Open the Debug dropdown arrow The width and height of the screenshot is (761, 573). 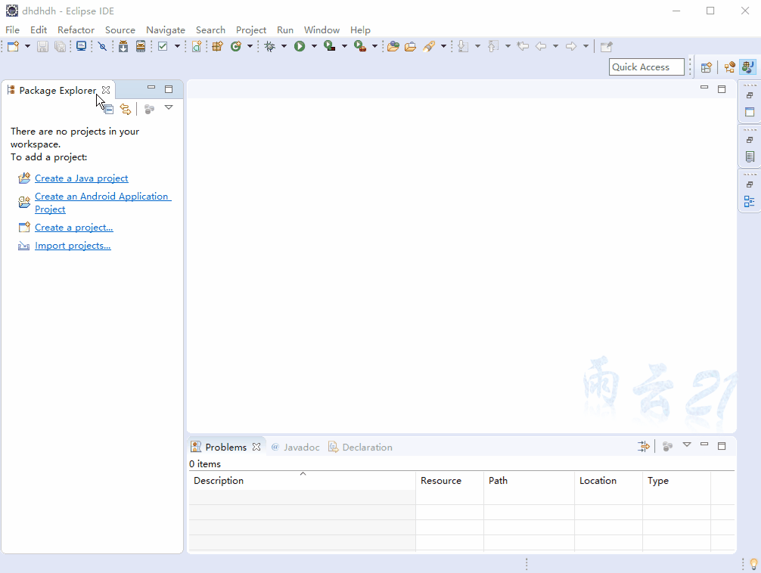click(284, 47)
